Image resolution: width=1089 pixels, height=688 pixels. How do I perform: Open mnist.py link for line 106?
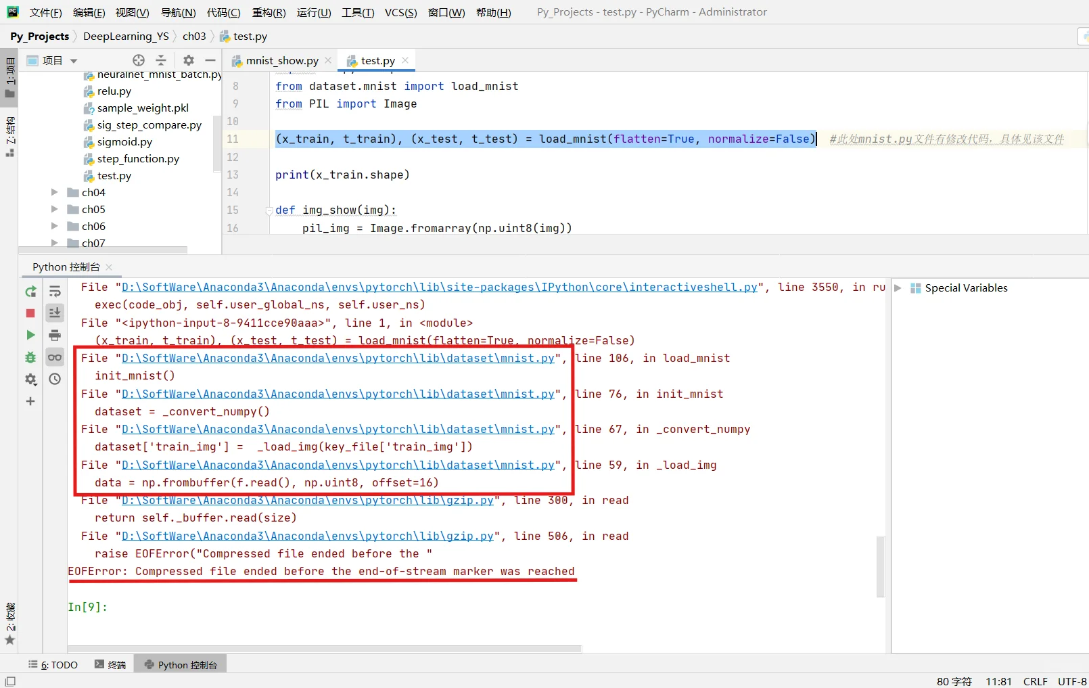(338, 359)
